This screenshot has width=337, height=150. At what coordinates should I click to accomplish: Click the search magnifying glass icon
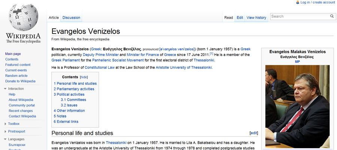332,16
